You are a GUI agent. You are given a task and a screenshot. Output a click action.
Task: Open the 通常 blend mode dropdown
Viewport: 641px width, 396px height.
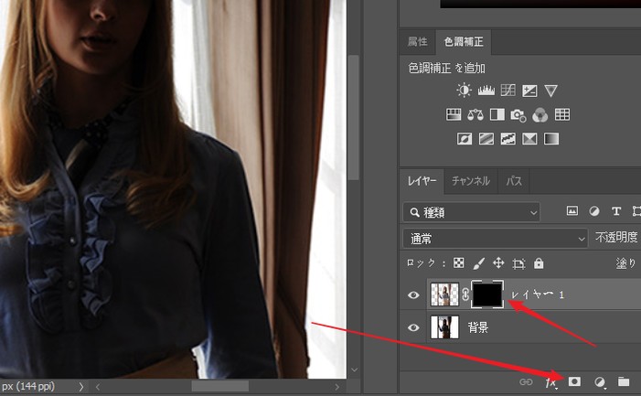496,238
